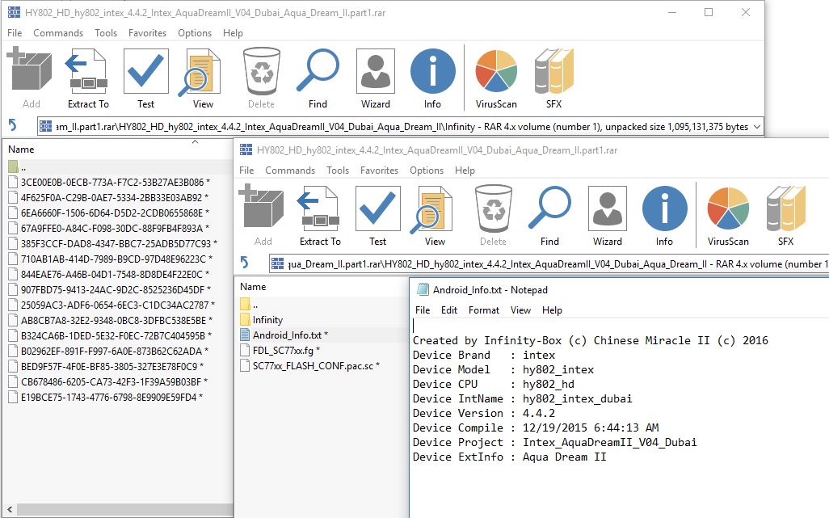Open Notepad Help menu

pyautogui.click(x=552, y=310)
